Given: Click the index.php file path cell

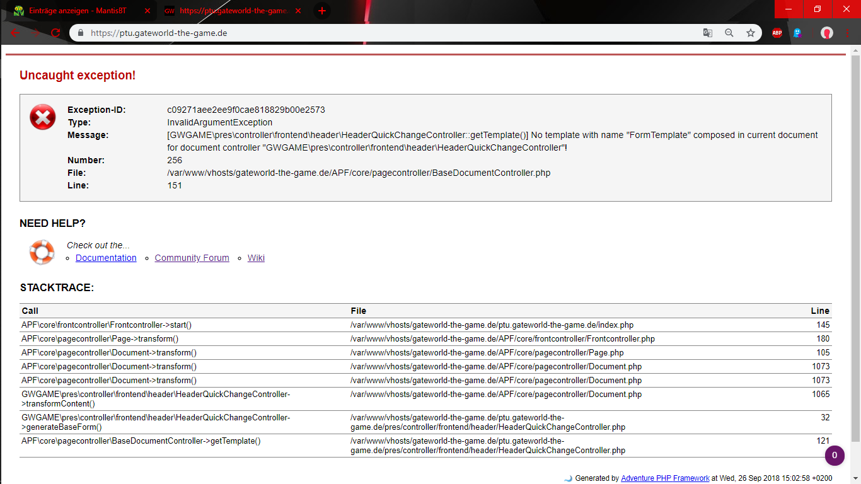Looking at the screenshot, I should [492, 325].
